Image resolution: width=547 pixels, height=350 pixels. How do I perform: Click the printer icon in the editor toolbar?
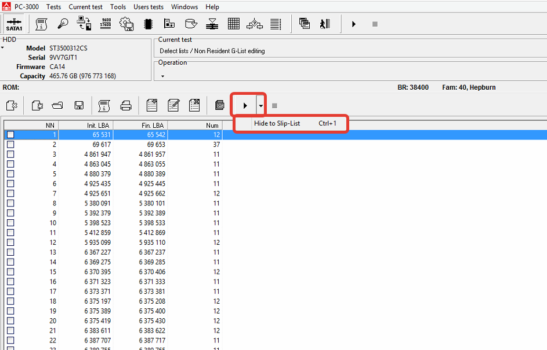tap(126, 105)
